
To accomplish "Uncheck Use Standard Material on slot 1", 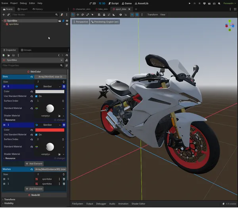I will (36, 135).
